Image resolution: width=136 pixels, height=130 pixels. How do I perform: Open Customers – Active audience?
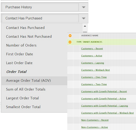pyautogui.click(x=92, y=56)
